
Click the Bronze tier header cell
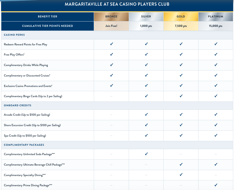pos(111,17)
